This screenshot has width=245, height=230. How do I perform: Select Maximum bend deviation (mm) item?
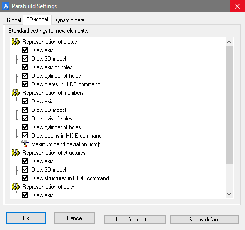click(x=68, y=144)
